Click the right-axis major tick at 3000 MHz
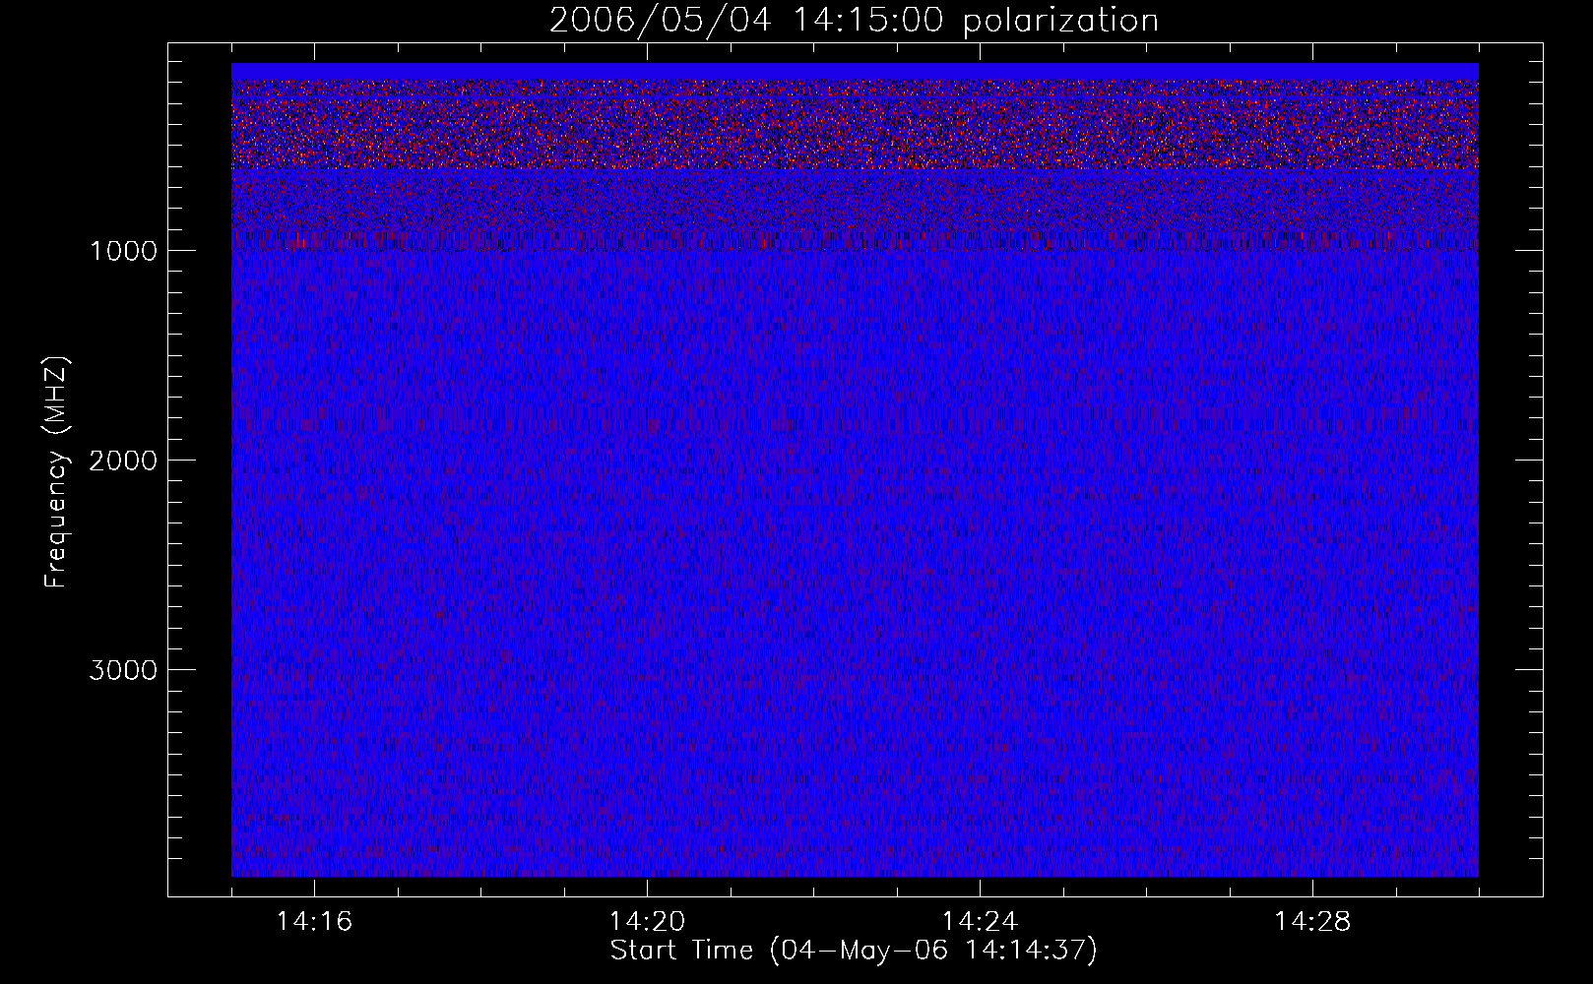The width and height of the screenshot is (1593, 984). tap(1529, 669)
